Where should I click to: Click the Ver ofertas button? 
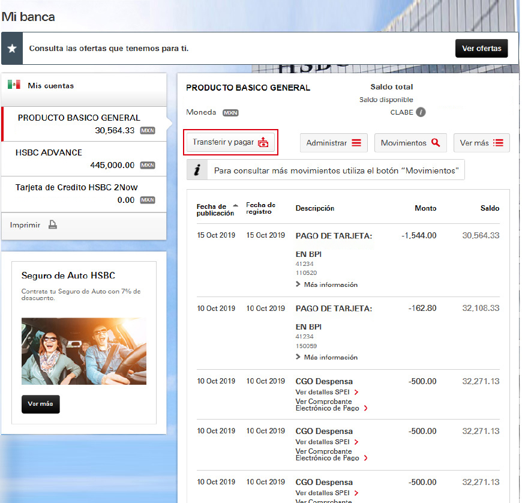click(481, 47)
